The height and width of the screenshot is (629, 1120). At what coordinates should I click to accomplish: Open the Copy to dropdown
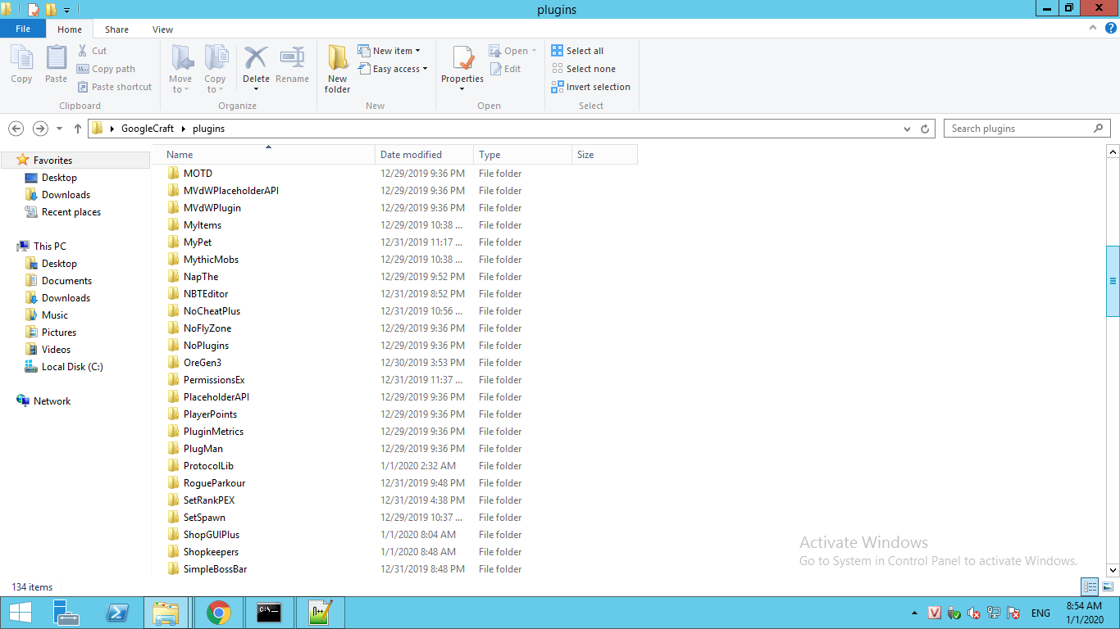click(215, 69)
